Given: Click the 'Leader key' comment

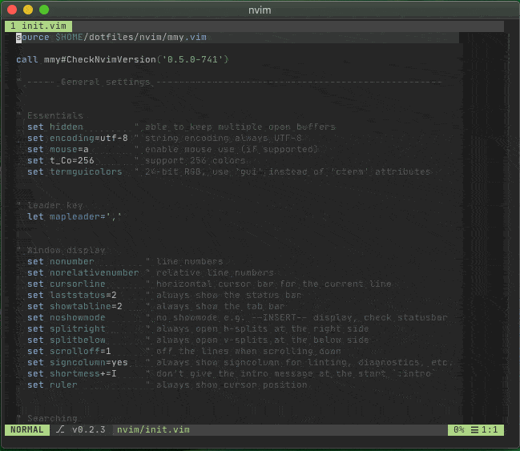Looking at the screenshot, I should 50,206.
